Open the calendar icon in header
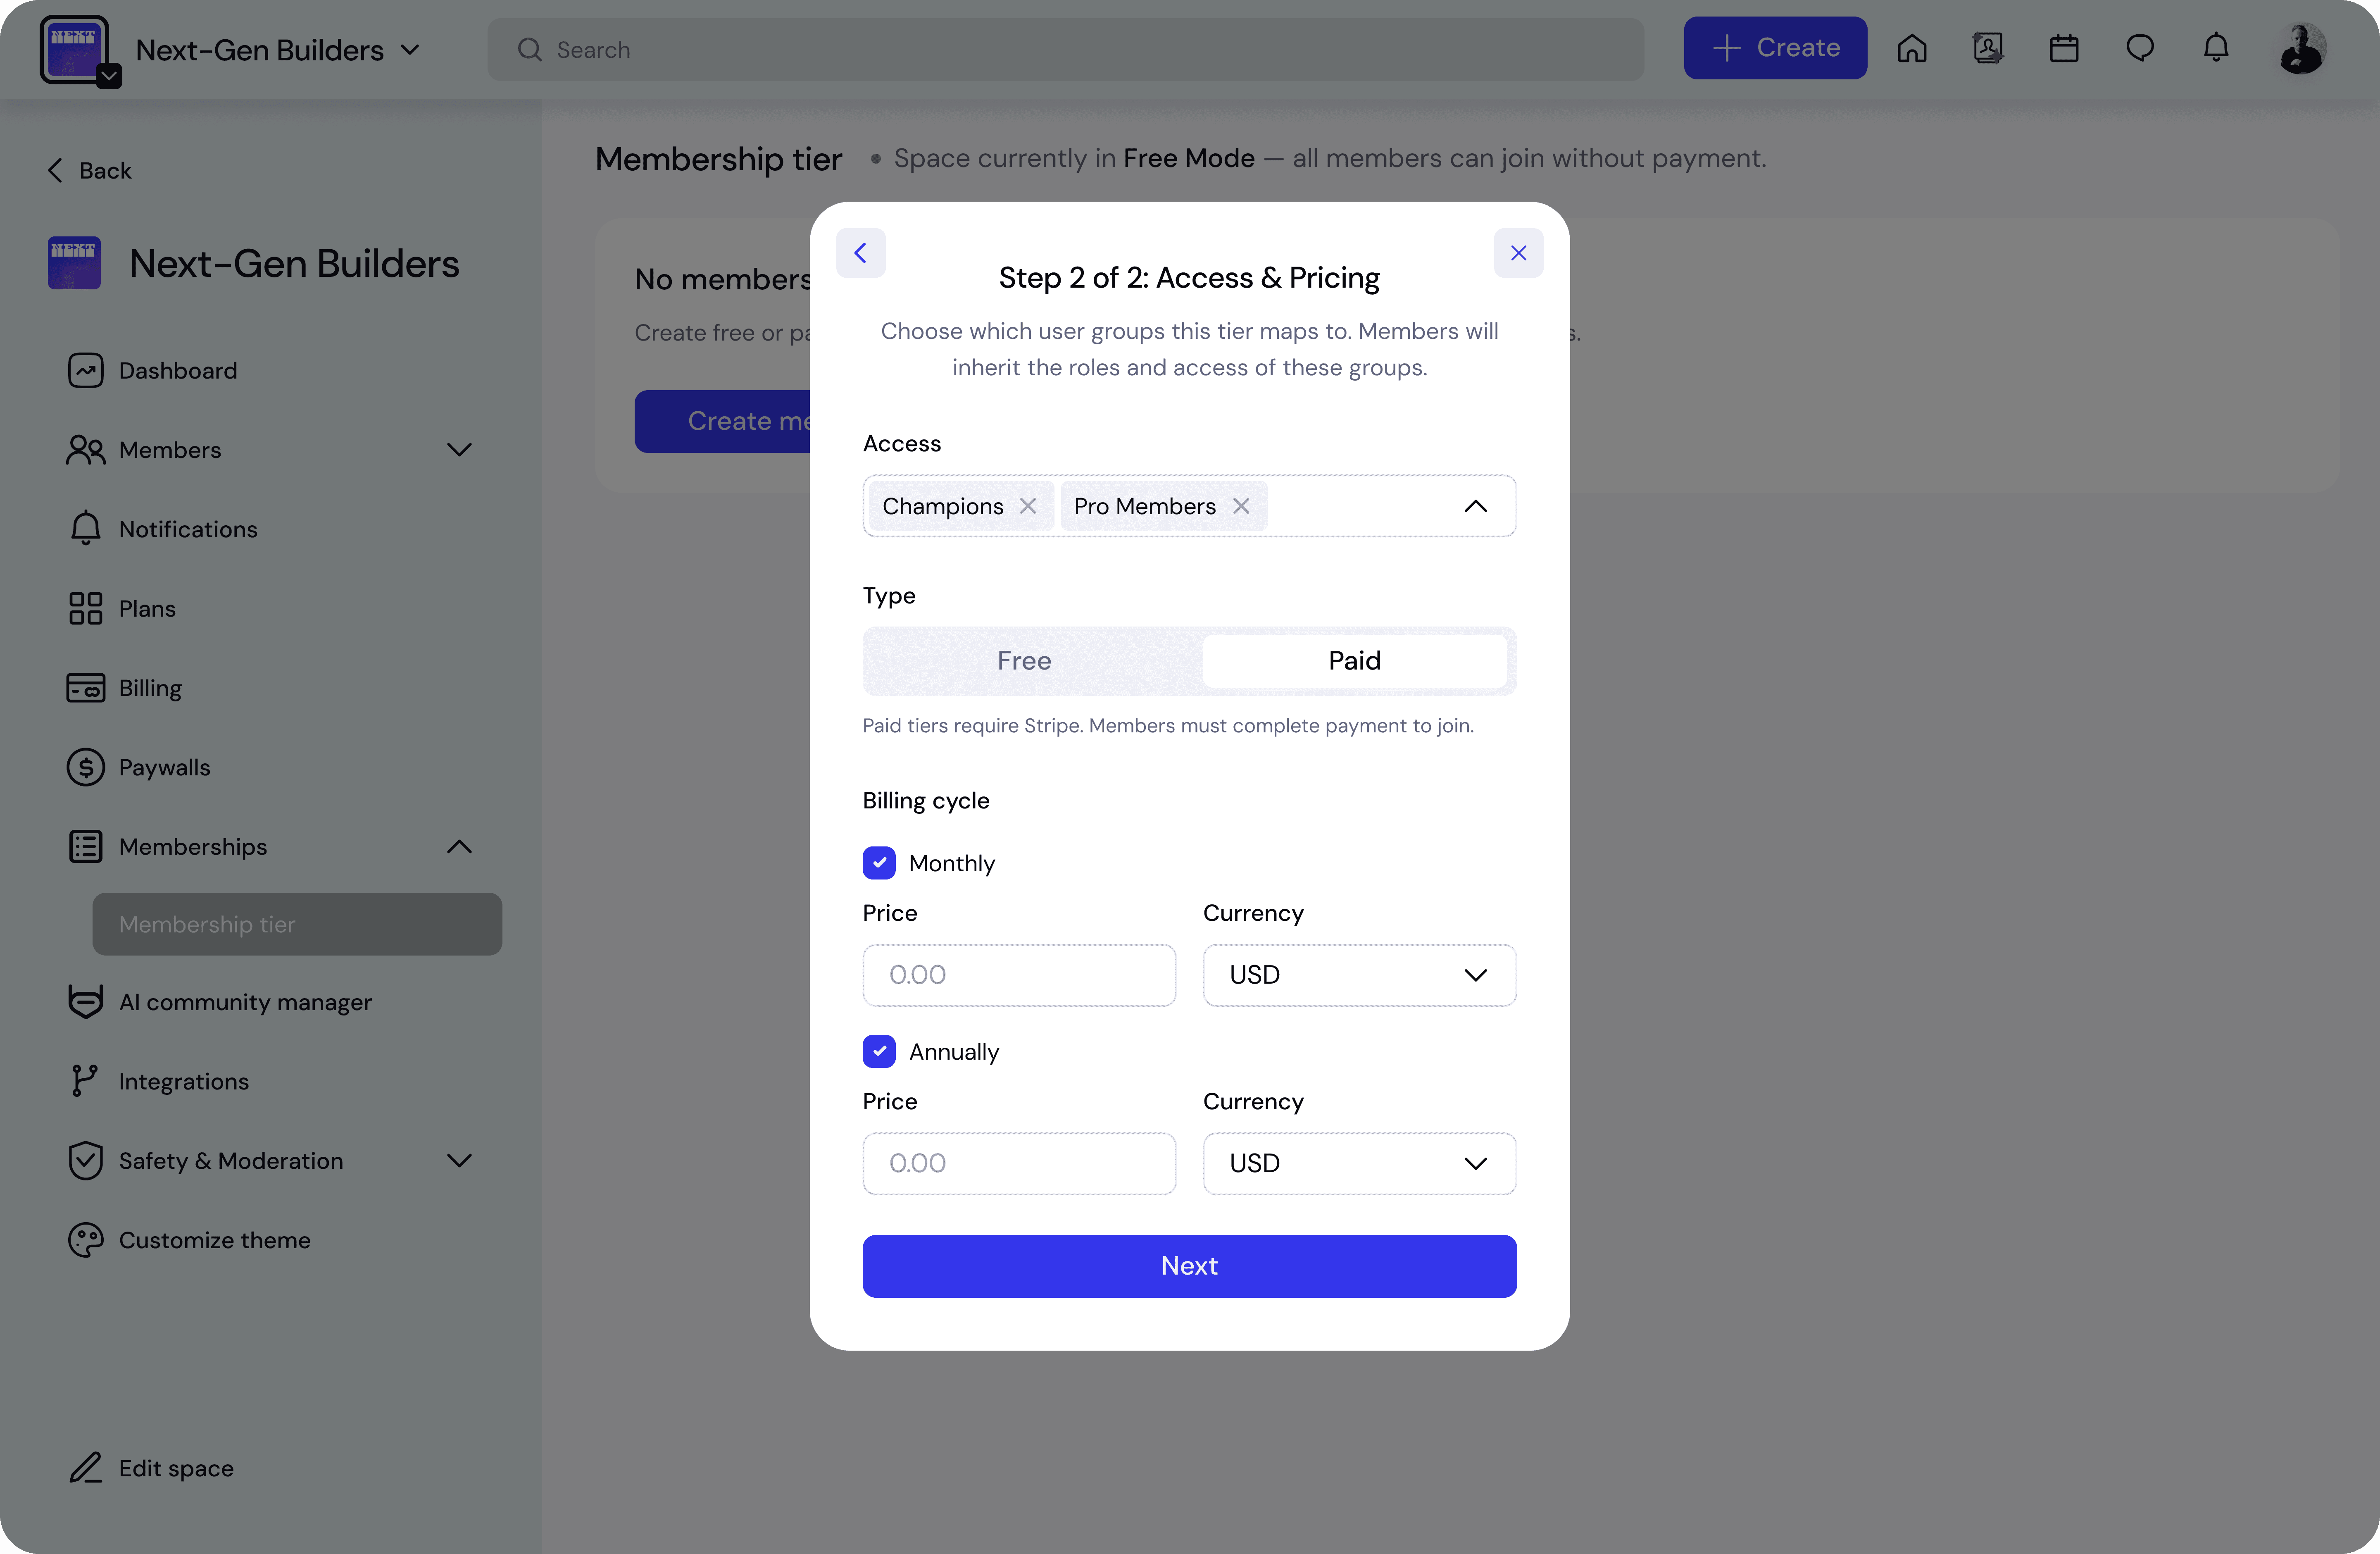Viewport: 2380px width, 1554px height. tap(2063, 48)
